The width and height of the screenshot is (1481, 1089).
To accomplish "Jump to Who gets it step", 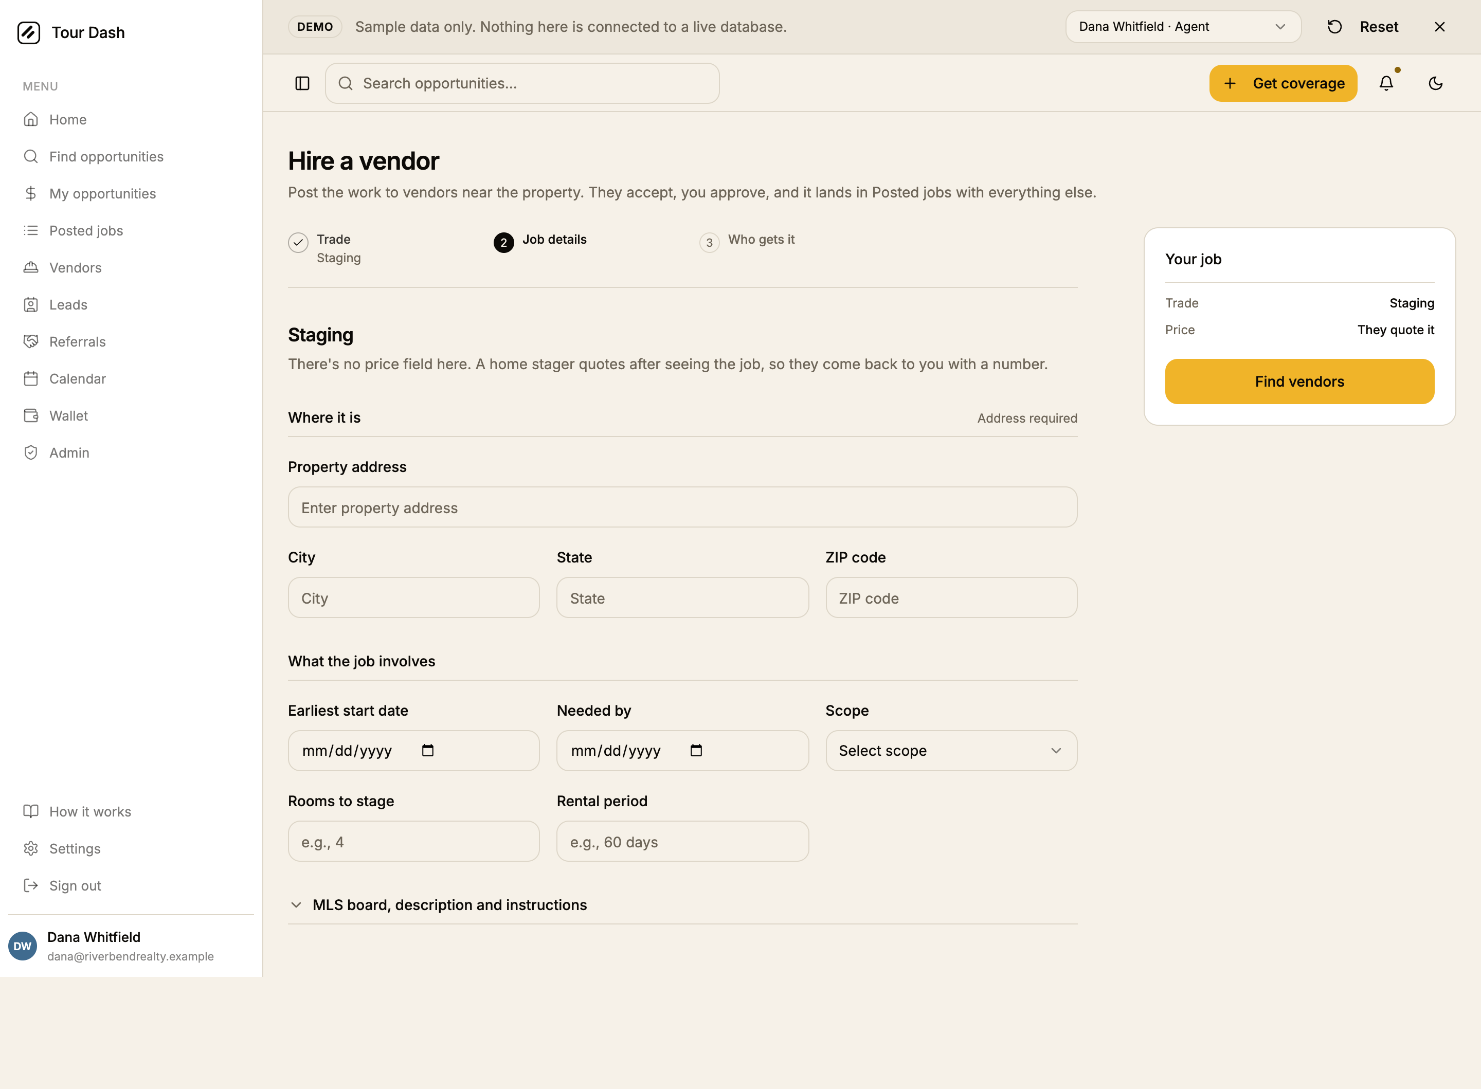I will 747,242.
